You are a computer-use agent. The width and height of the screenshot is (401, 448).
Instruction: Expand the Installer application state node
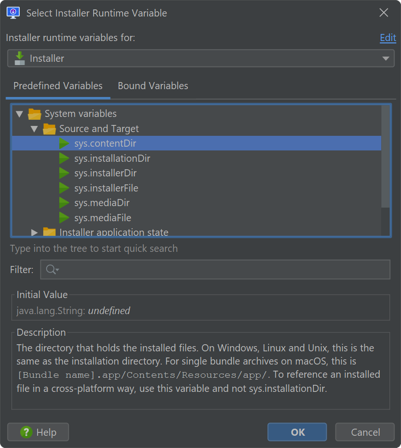coord(34,232)
